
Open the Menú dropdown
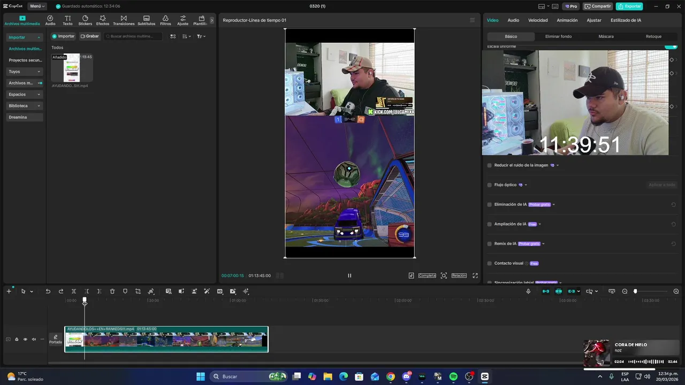click(37, 6)
